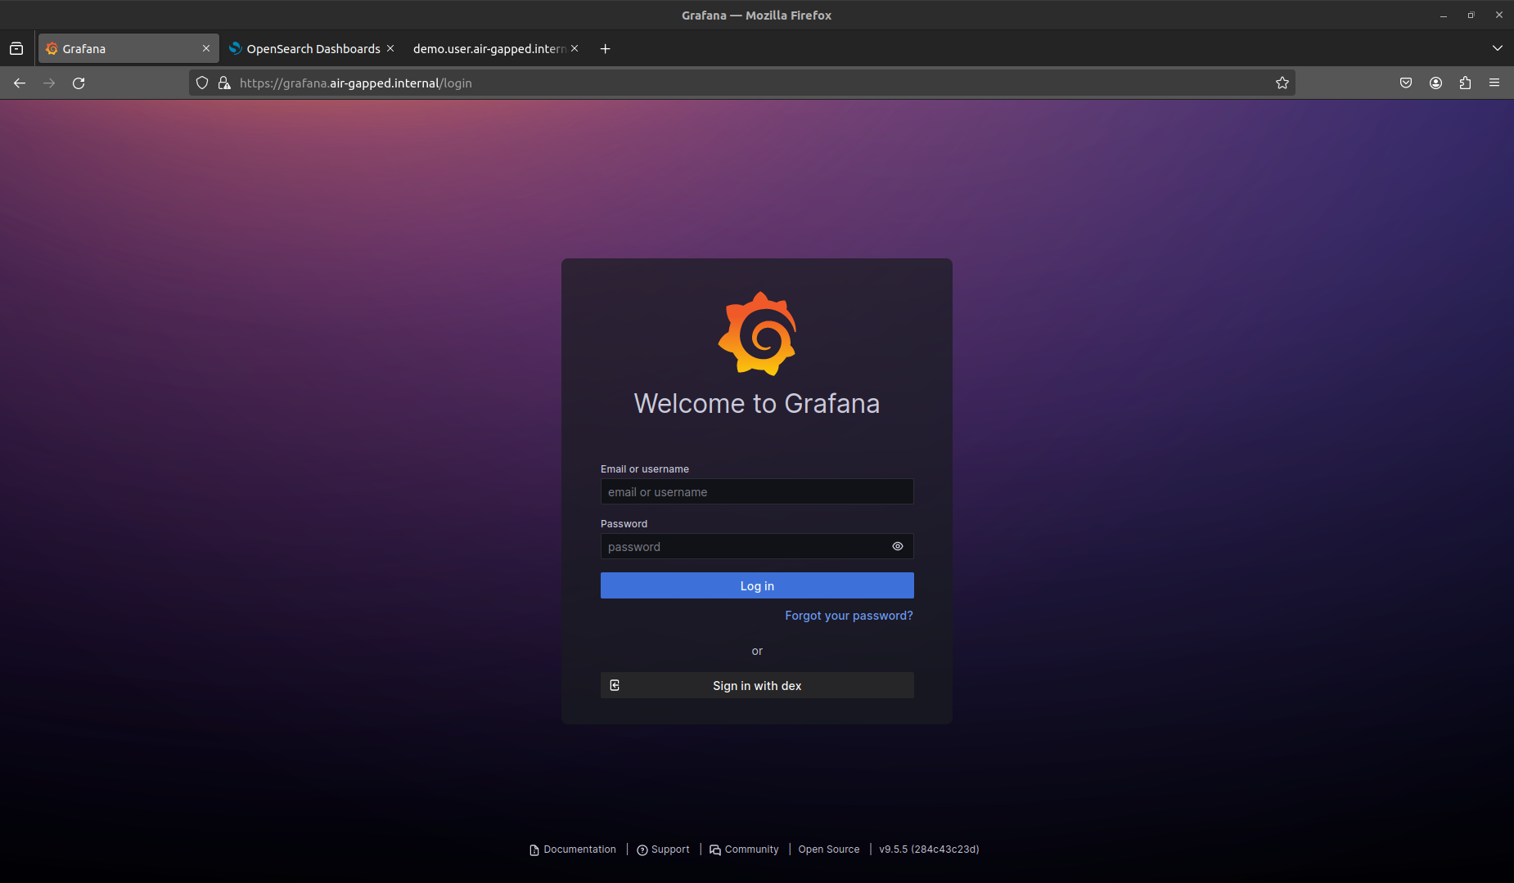
Task: Toggle password visibility eye icon
Action: coord(898,546)
